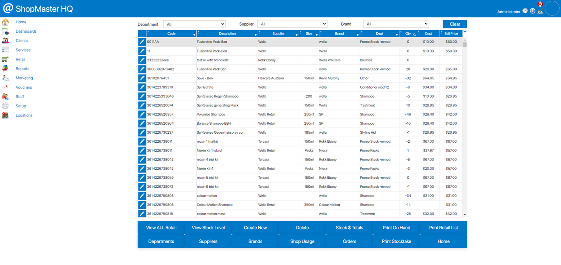The width and height of the screenshot is (561, 265).
Task: Click the Shop Usage button
Action: point(302,241)
